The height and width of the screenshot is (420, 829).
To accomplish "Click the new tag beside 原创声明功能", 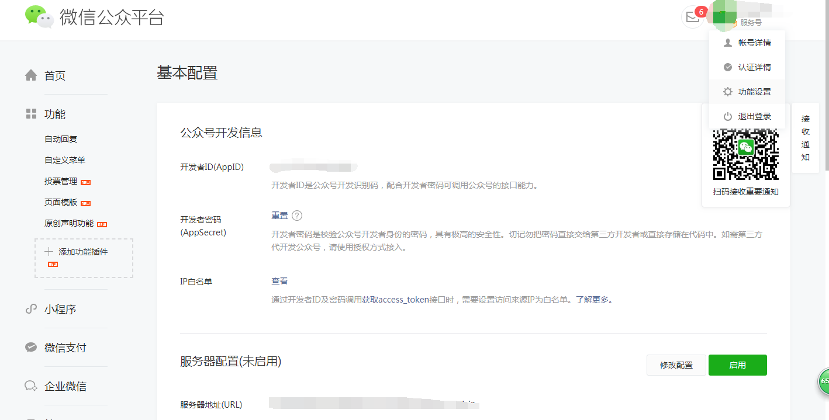I will [x=102, y=224].
